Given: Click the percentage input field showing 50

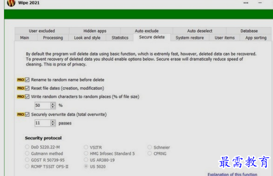Looking at the screenshot, I should coord(42,106).
